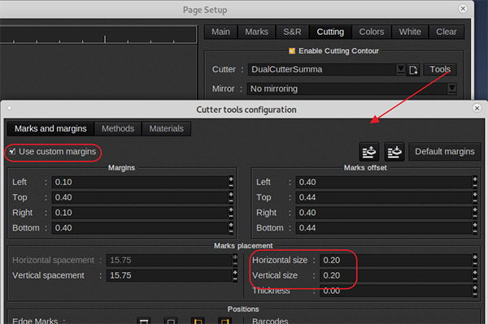This screenshot has width=488, height=324.
Task: Click the stepper on Horizontal size field
Action: click(x=475, y=260)
